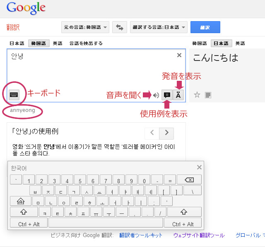Listen to the source text audio
The height and width of the screenshot is (247, 265).
coord(156,95)
